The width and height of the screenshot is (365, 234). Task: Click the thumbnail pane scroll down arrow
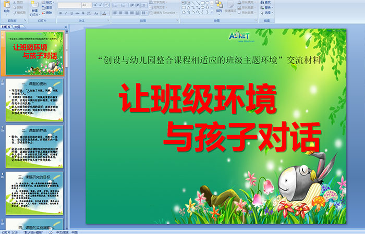pos(67,228)
